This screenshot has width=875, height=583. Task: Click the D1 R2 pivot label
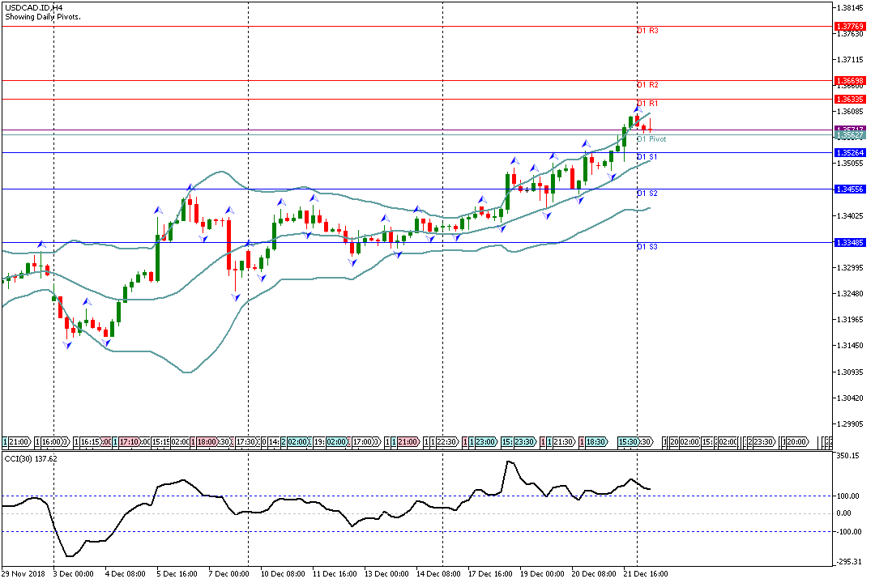[x=647, y=85]
